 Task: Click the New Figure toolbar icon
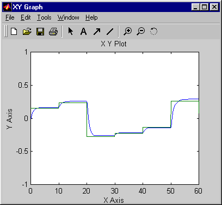tap(14, 32)
